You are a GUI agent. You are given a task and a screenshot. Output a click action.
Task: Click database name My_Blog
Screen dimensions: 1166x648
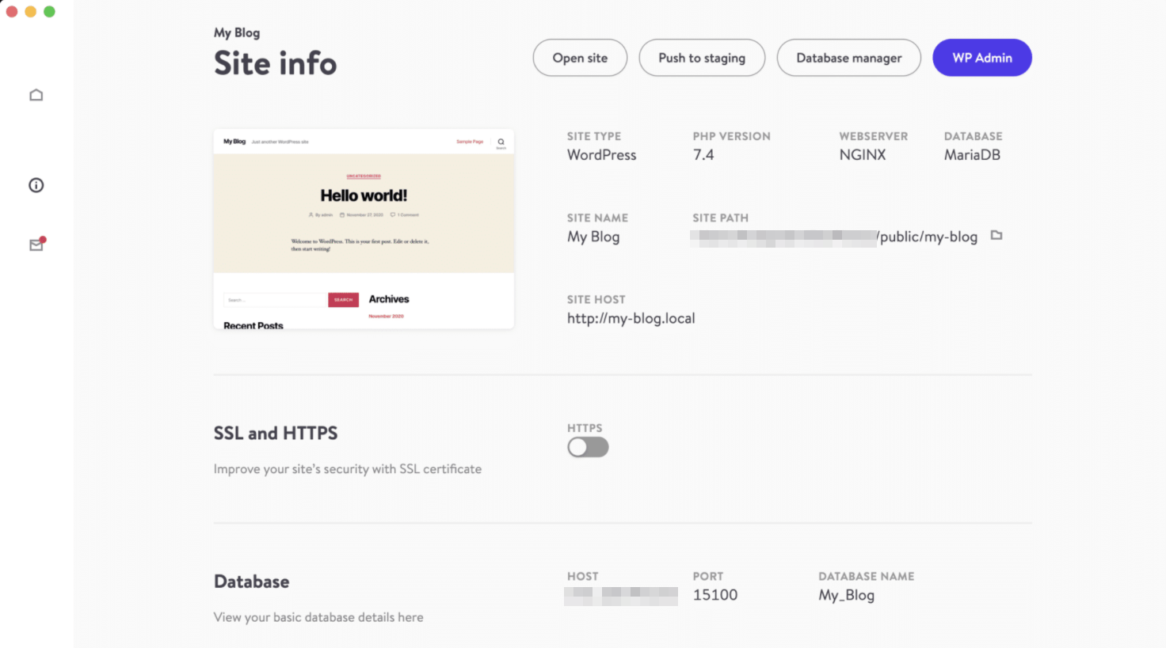847,595
